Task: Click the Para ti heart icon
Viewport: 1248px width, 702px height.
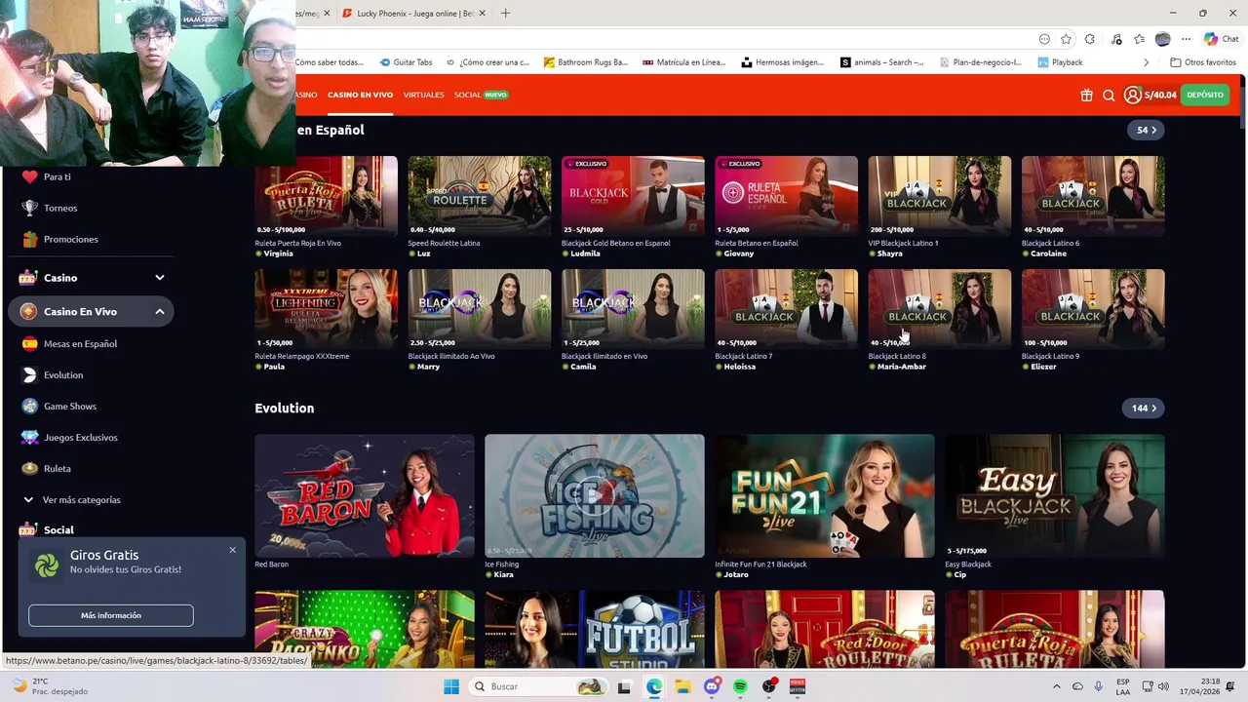Action: [x=29, y=176]
